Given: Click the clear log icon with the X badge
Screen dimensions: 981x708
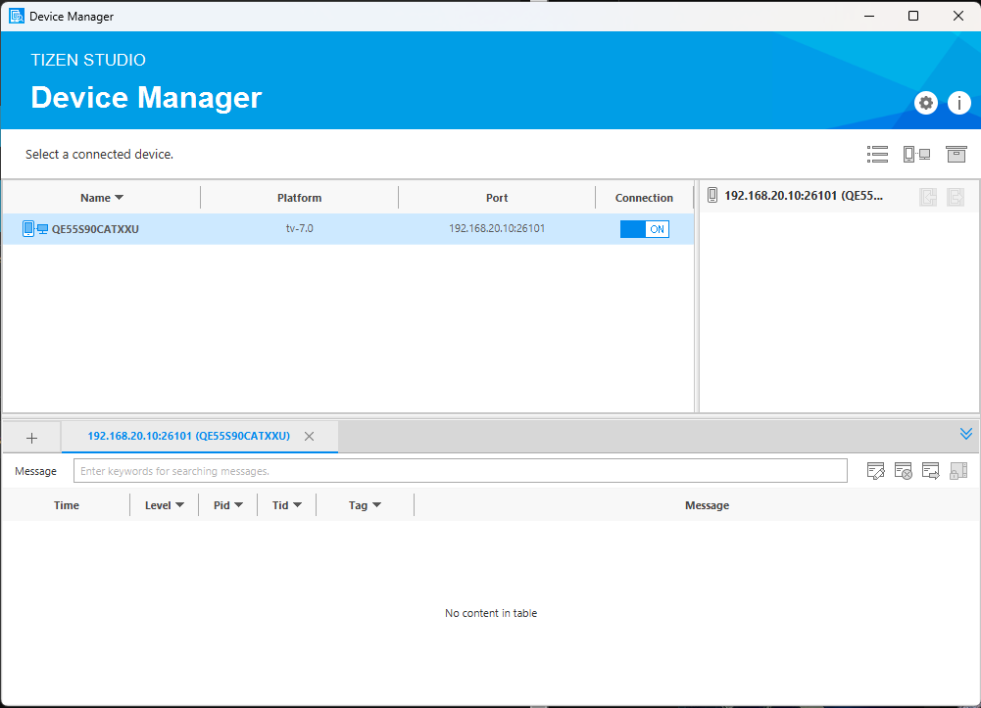Looking at the screenshot, I should point(904,471).
